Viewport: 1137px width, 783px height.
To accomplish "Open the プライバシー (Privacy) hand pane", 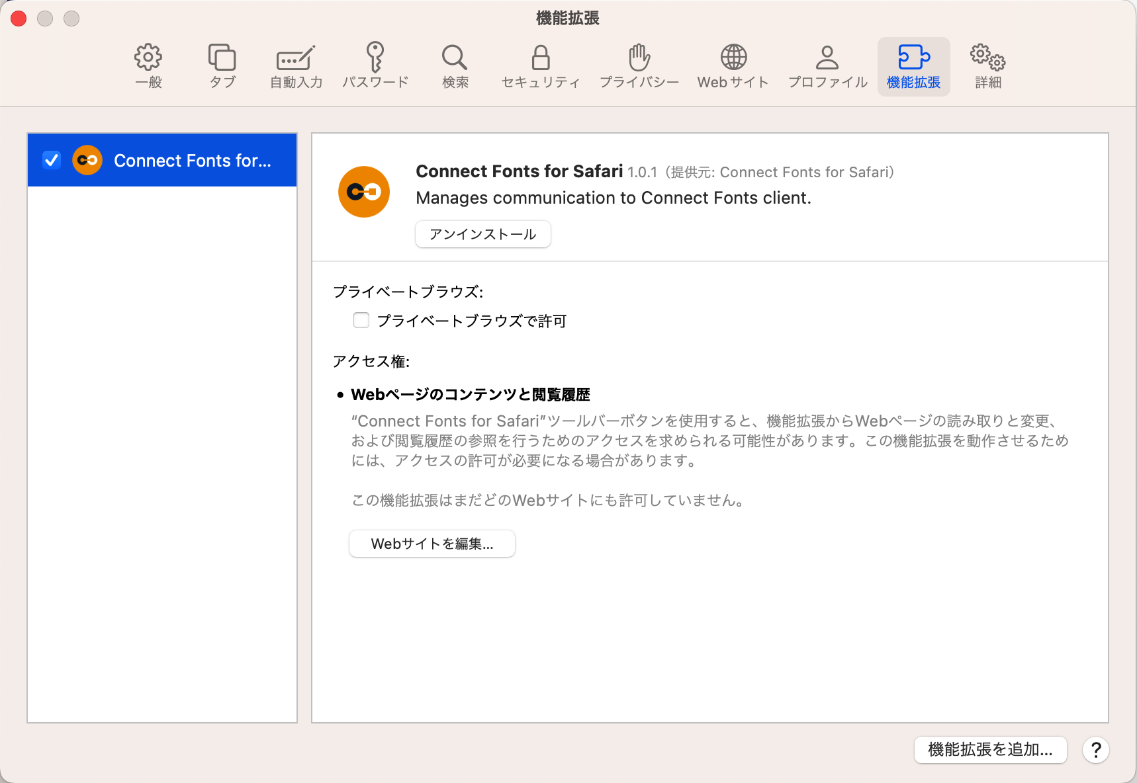I will (x=639, y=66).
